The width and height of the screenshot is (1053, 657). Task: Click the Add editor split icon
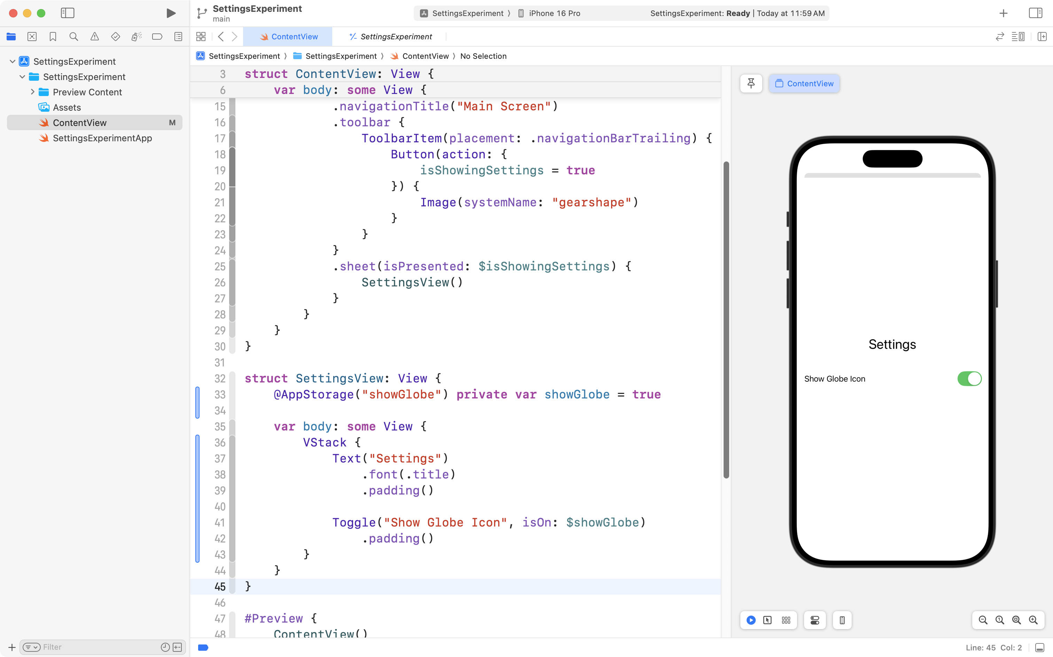pyautogui.click(x=1042, y=37)
